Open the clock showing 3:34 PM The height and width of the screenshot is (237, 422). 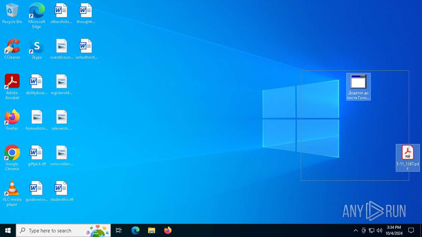pos(394,230)
